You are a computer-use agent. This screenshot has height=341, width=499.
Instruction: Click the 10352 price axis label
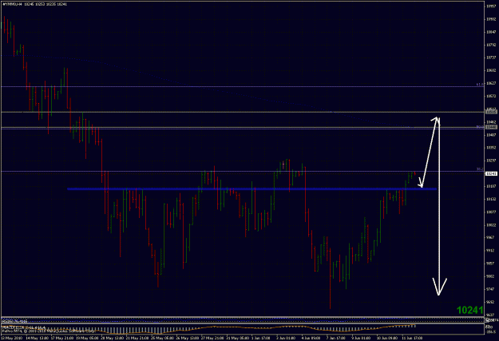coord(490,148)
